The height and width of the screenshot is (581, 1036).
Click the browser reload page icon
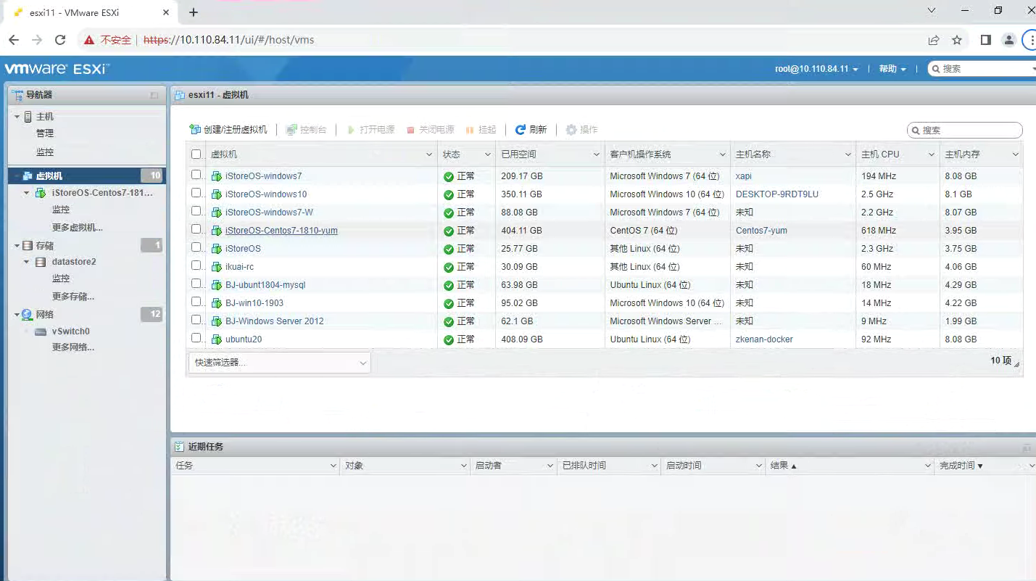point(60,40)
